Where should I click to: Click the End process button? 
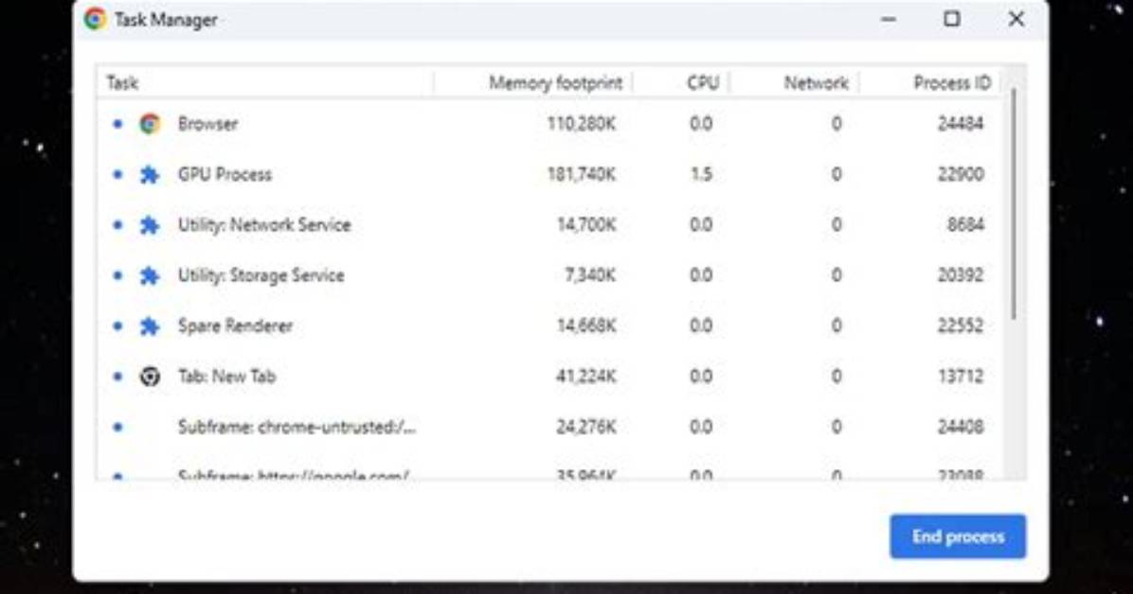(x=958, y=536)
